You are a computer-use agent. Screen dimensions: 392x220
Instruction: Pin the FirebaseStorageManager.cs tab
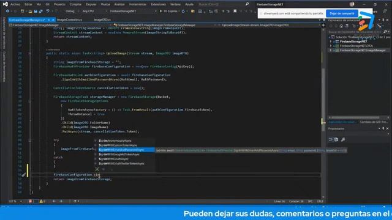click(x=49, y=20)
